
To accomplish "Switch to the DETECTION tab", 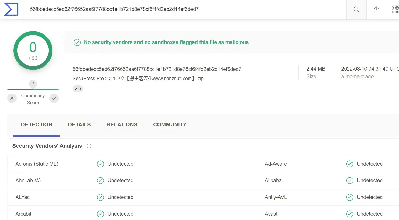I will 37,125.
